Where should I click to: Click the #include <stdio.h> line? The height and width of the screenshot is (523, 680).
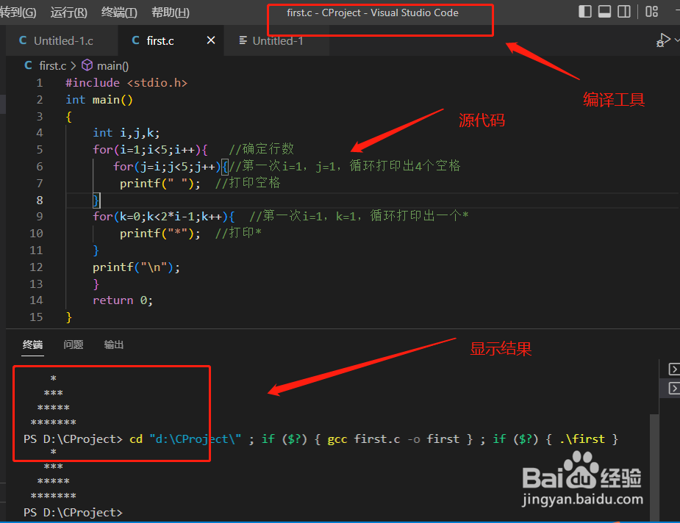(126, 83)
